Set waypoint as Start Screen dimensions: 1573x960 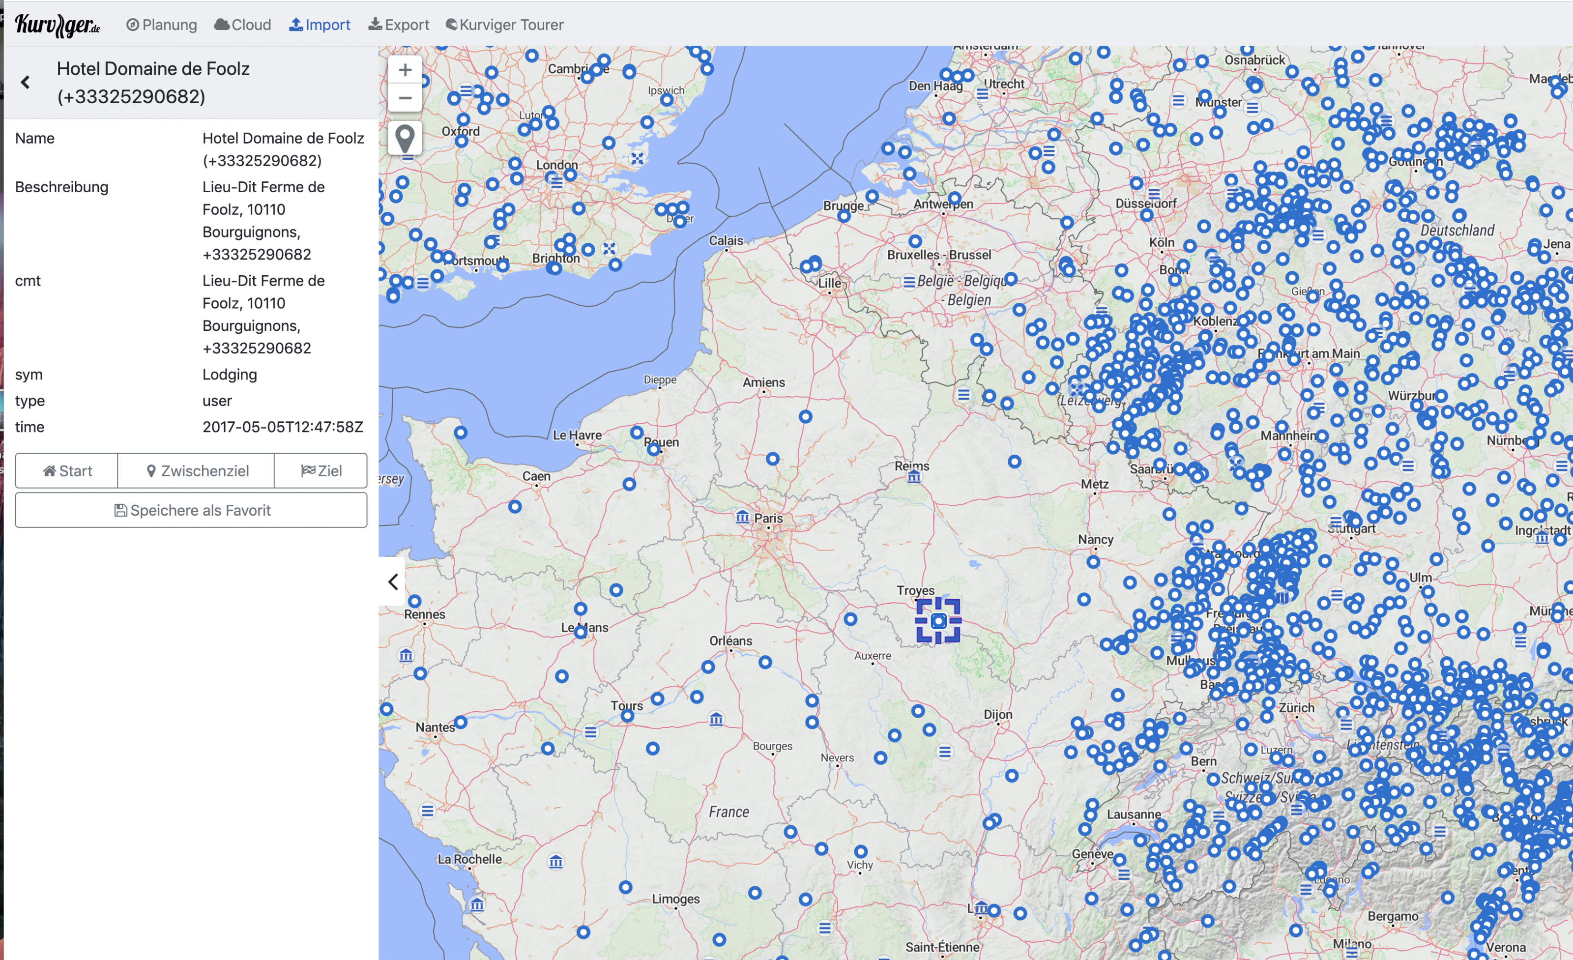[67, 471]
